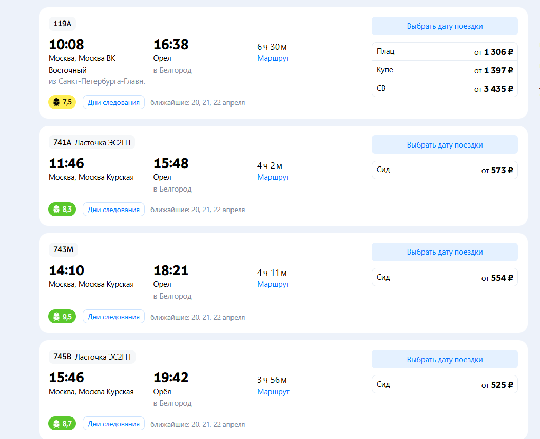The height and width of the screenshot is (439, 540).
Task: Click the green 8,3 rating badge
Action: (x=62, y=210)
